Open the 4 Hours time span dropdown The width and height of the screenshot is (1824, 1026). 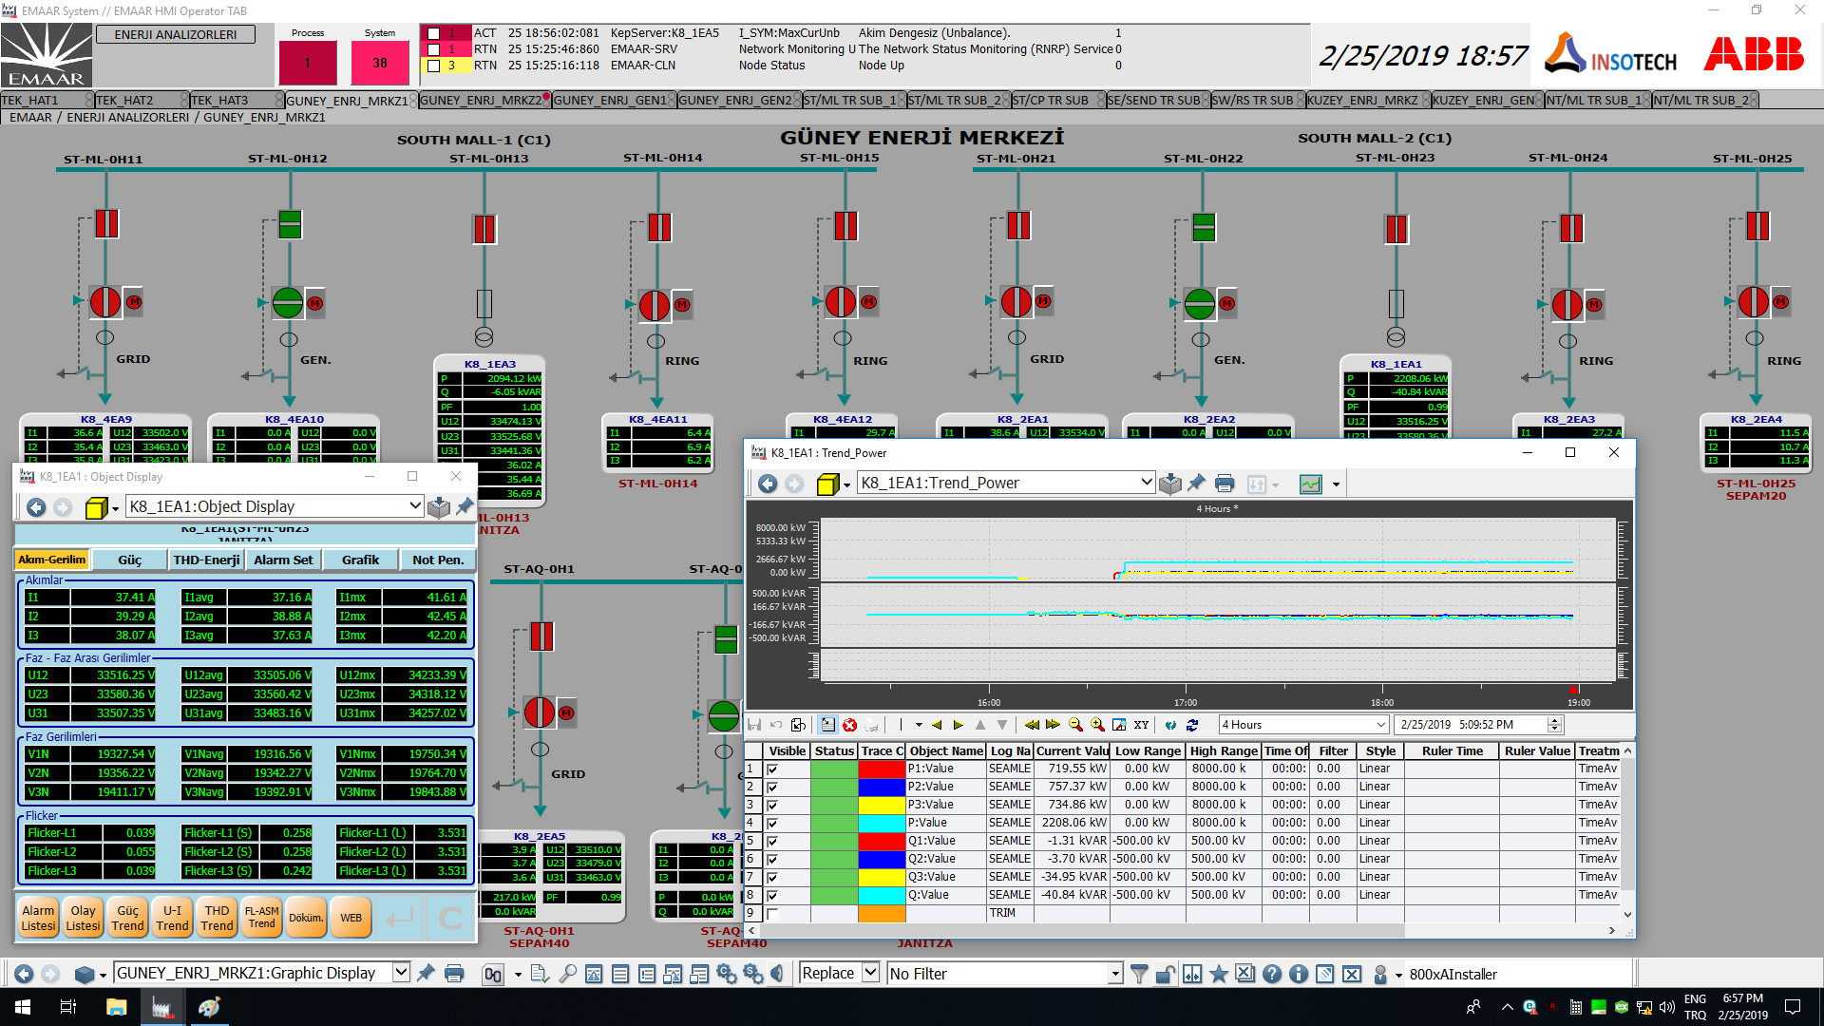click(1381, 725)
